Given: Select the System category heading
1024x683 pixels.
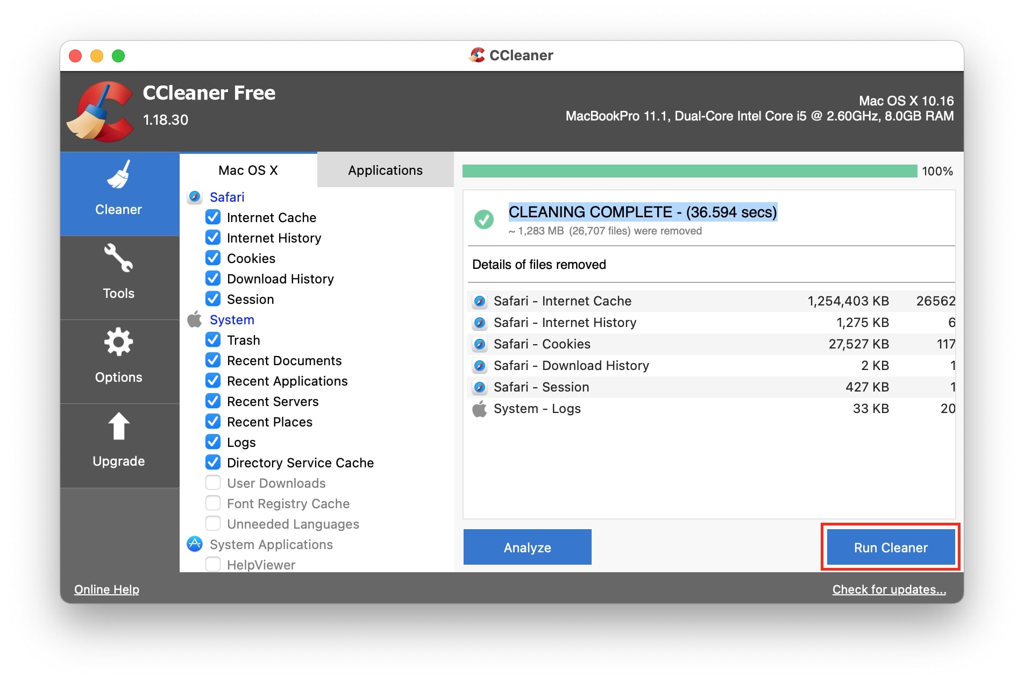Looking at the screenshot, I should [x=232, y=319].
